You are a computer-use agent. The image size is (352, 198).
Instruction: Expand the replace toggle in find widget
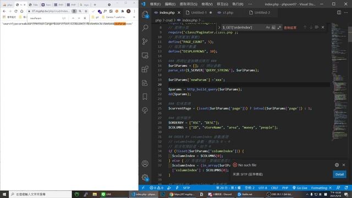219,28
